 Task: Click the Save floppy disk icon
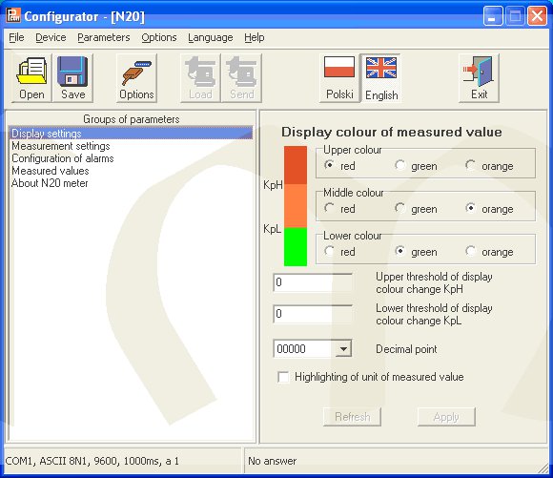pyautogui.click(x=72, y=72)
